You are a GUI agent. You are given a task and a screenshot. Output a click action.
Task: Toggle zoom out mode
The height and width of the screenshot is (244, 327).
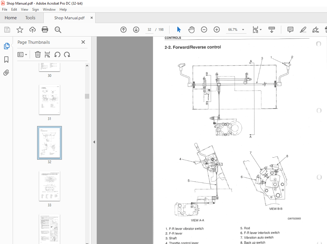tap(204, 29)
